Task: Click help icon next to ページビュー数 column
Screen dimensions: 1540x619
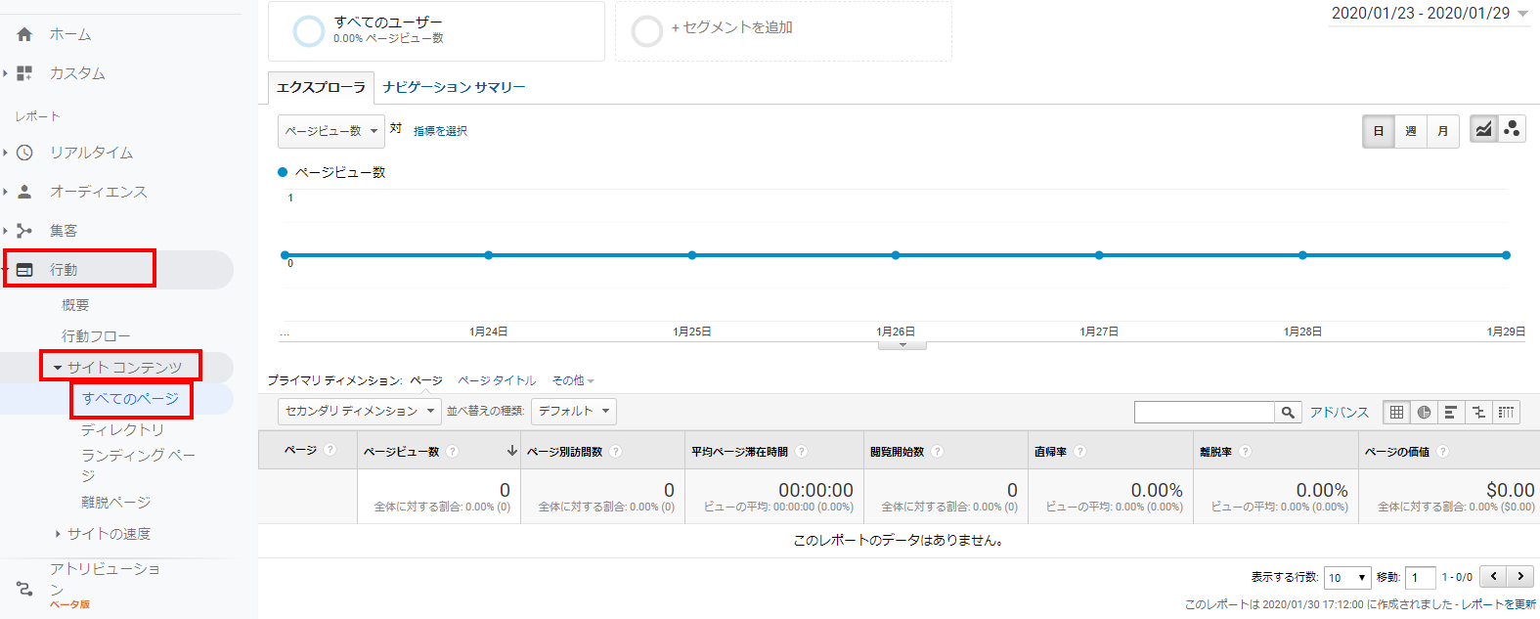Action: point(452,452)
